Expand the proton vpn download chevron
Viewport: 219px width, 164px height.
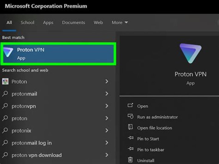(107, 155)
